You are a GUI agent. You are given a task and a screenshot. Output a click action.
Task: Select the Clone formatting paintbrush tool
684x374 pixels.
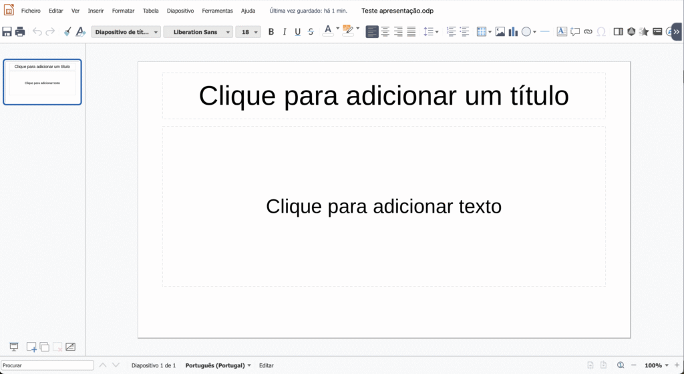coord(67,31)
